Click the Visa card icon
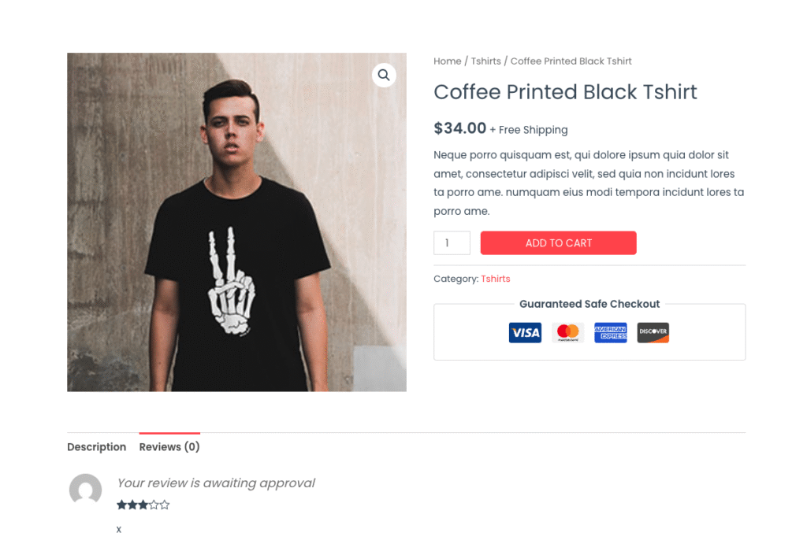The image size is (807, 555). [525, 332]
